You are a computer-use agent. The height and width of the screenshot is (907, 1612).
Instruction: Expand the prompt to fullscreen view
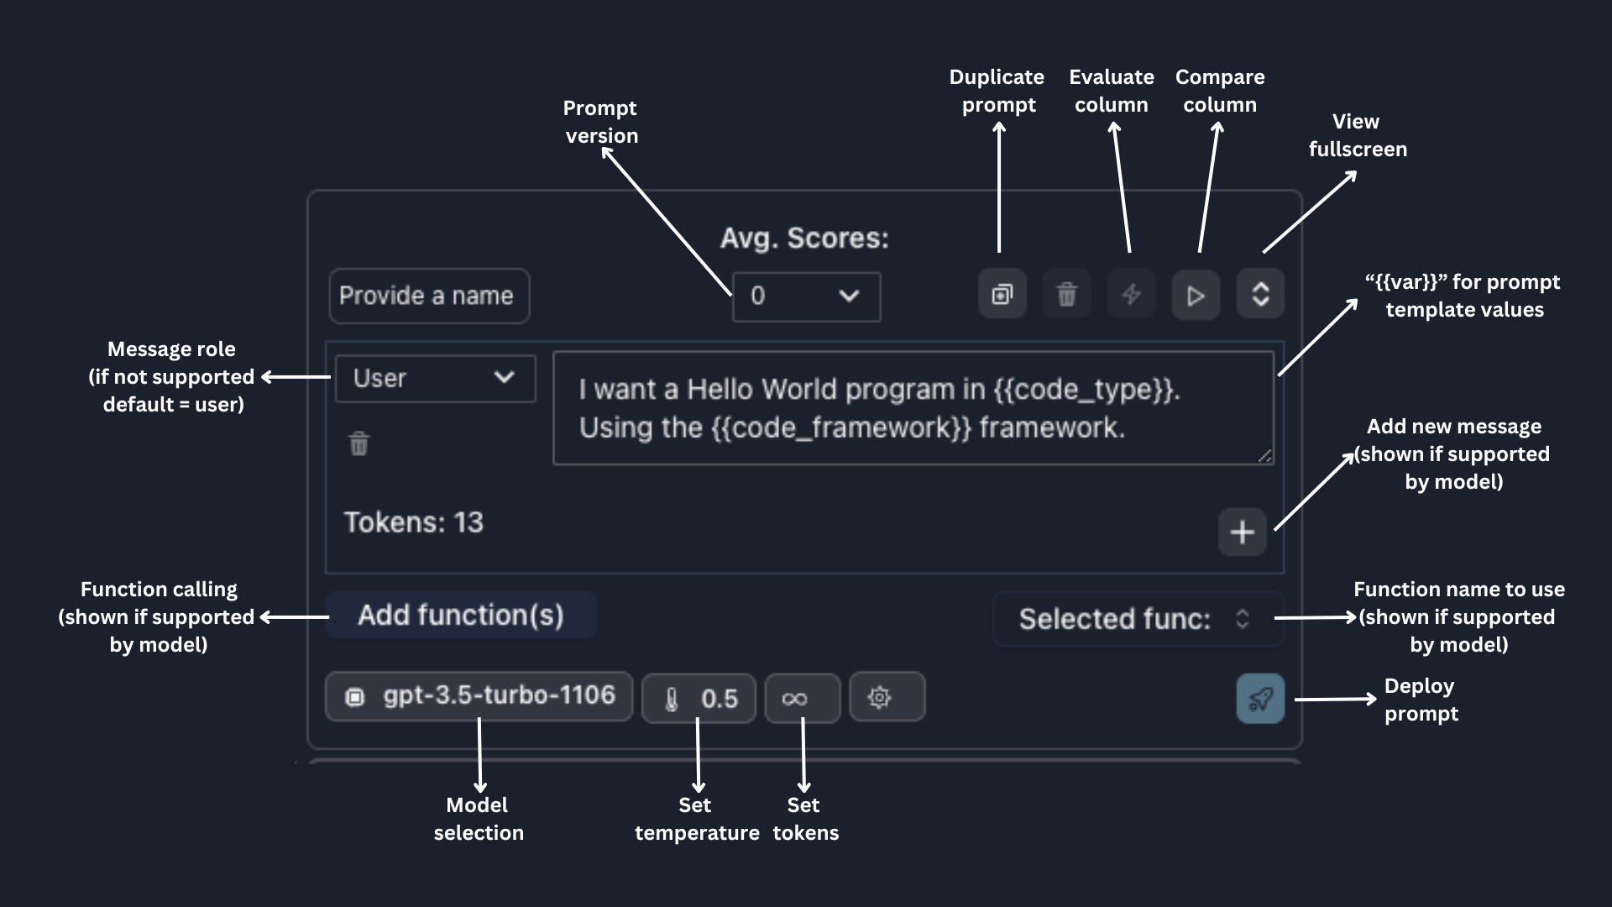[1259, 294]
